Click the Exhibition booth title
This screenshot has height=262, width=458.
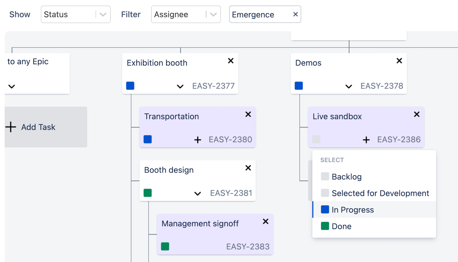[157, 63]
